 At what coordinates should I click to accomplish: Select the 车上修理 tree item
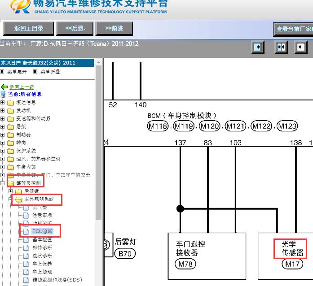42,272
